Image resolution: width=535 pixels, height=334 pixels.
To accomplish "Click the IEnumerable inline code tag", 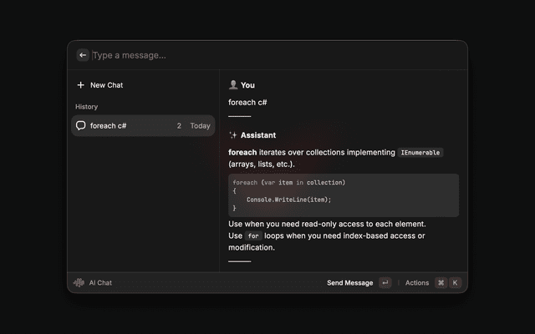I will [x=420, y=153].
